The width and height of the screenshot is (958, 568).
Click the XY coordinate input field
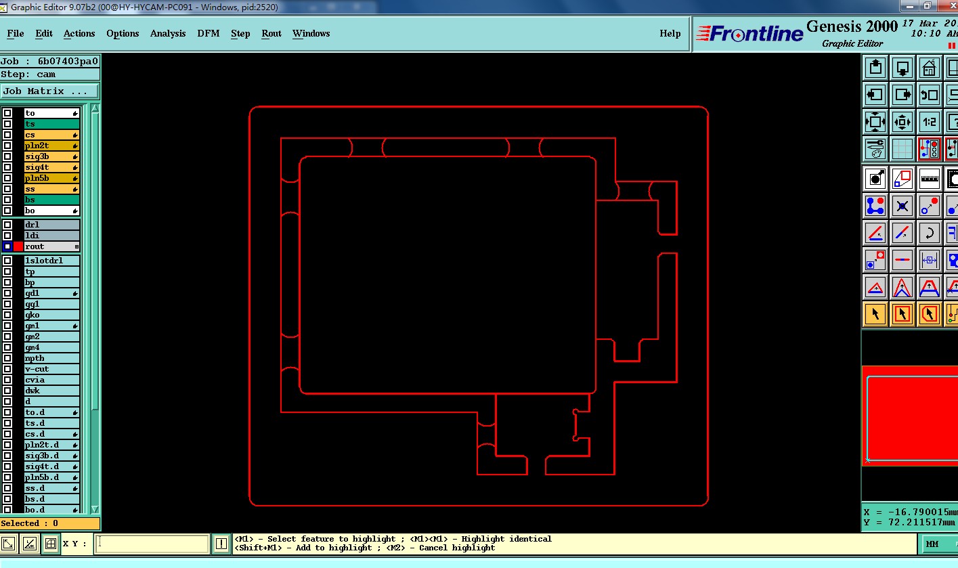tap(152, 544)
